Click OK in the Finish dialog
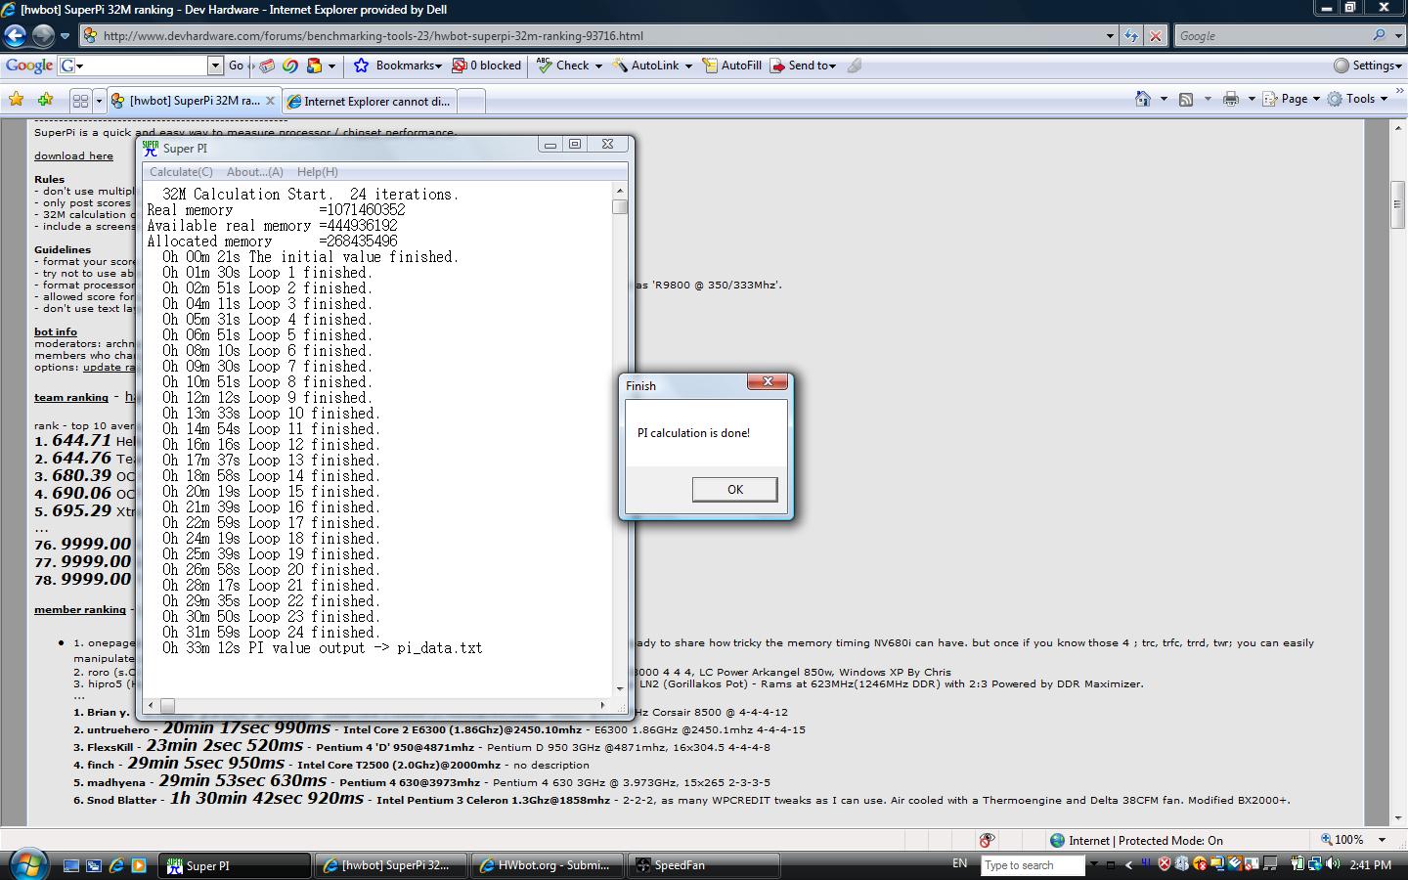The image size is (1408, 880). coord(734,489)
